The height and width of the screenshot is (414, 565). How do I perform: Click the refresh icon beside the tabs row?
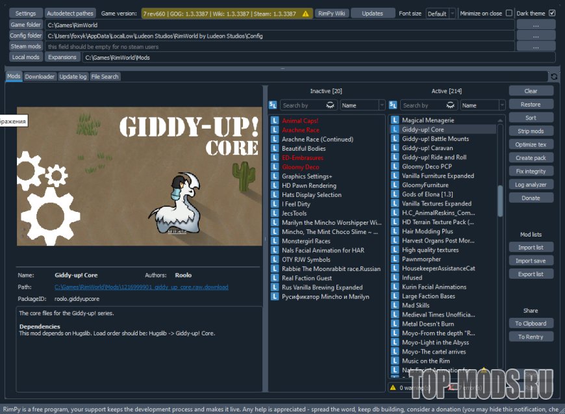point(554,77)
